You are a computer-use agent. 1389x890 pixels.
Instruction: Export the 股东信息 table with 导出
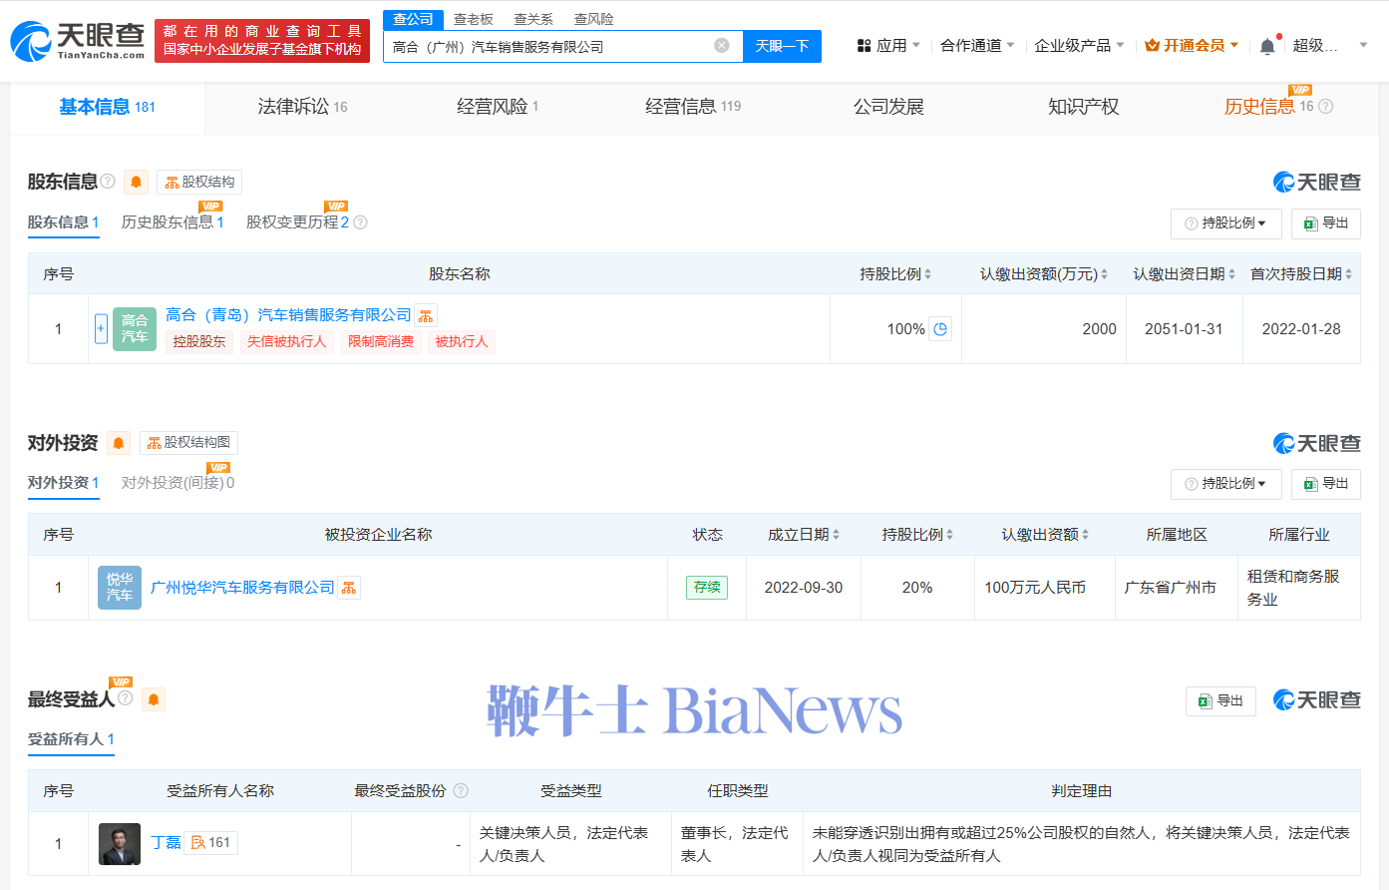[x=1326, y=223]
